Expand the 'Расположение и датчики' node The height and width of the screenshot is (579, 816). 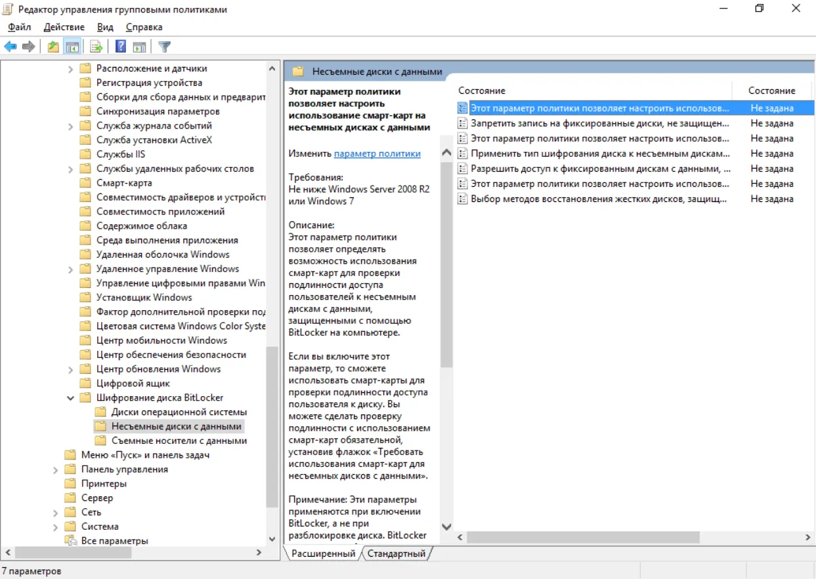(x=71, y=69)
